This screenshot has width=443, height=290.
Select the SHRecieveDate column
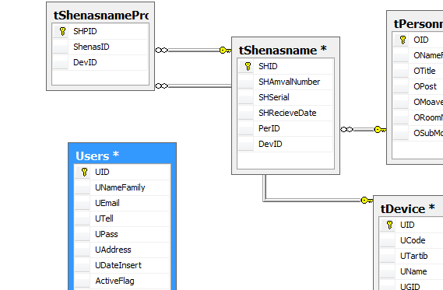point(286,113)
